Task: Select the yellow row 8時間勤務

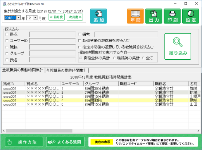Action: coord(101,100)
